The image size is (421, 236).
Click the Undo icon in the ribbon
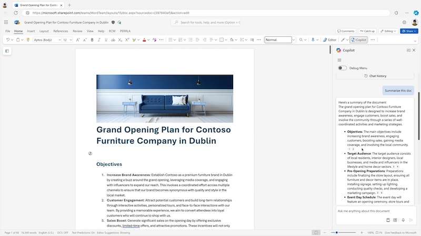[8, 40]
